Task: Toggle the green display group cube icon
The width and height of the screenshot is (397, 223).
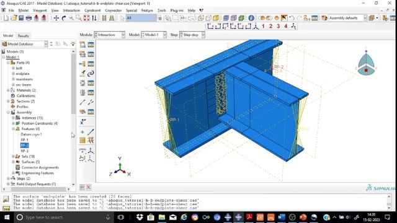Action: 241,18
